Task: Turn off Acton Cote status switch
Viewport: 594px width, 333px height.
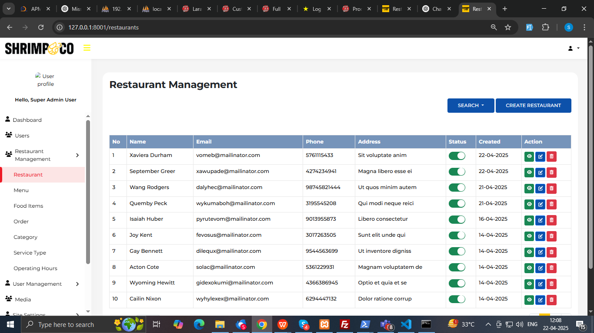Action: [x=457, y=267]
